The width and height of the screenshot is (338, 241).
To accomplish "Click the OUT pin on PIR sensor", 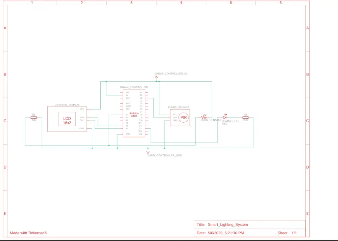I will pos(175,118).
